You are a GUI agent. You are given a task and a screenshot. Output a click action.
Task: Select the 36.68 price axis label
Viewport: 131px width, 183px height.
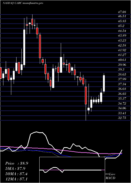[122, 89]
